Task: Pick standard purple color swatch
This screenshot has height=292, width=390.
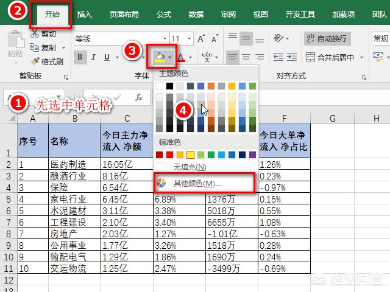Action: [252, 155]
